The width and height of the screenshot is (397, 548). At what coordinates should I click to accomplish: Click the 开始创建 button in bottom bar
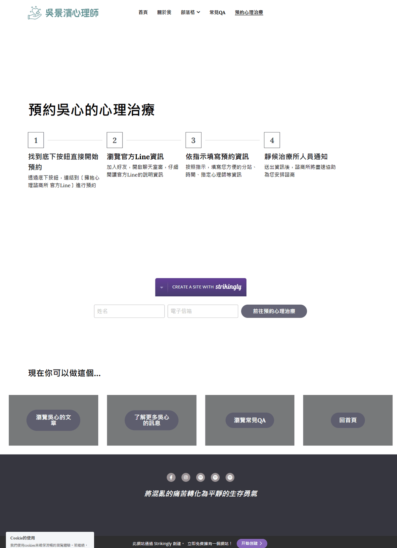(x=252, y=543)
